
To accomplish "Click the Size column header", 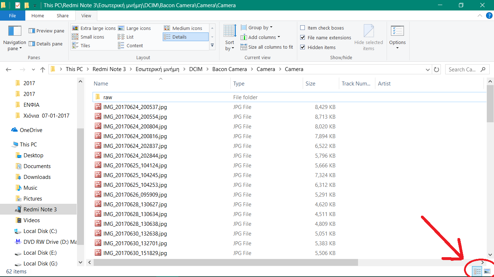I will pyautogui.click(x=310, y=84).
